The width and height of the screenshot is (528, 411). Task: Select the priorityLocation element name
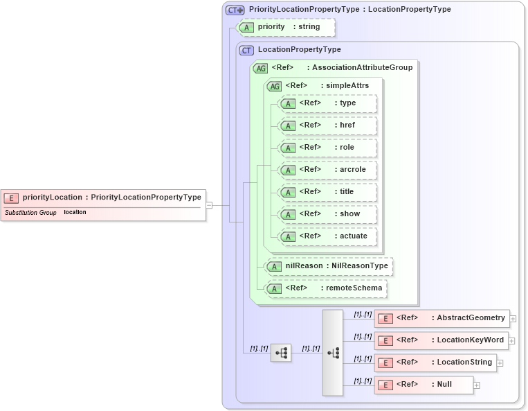(53, 198)
